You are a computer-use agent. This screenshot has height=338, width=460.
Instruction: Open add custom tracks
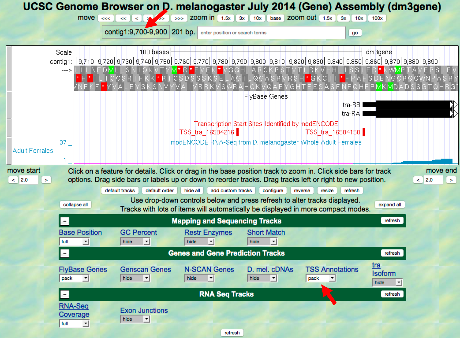pos(231,190)
